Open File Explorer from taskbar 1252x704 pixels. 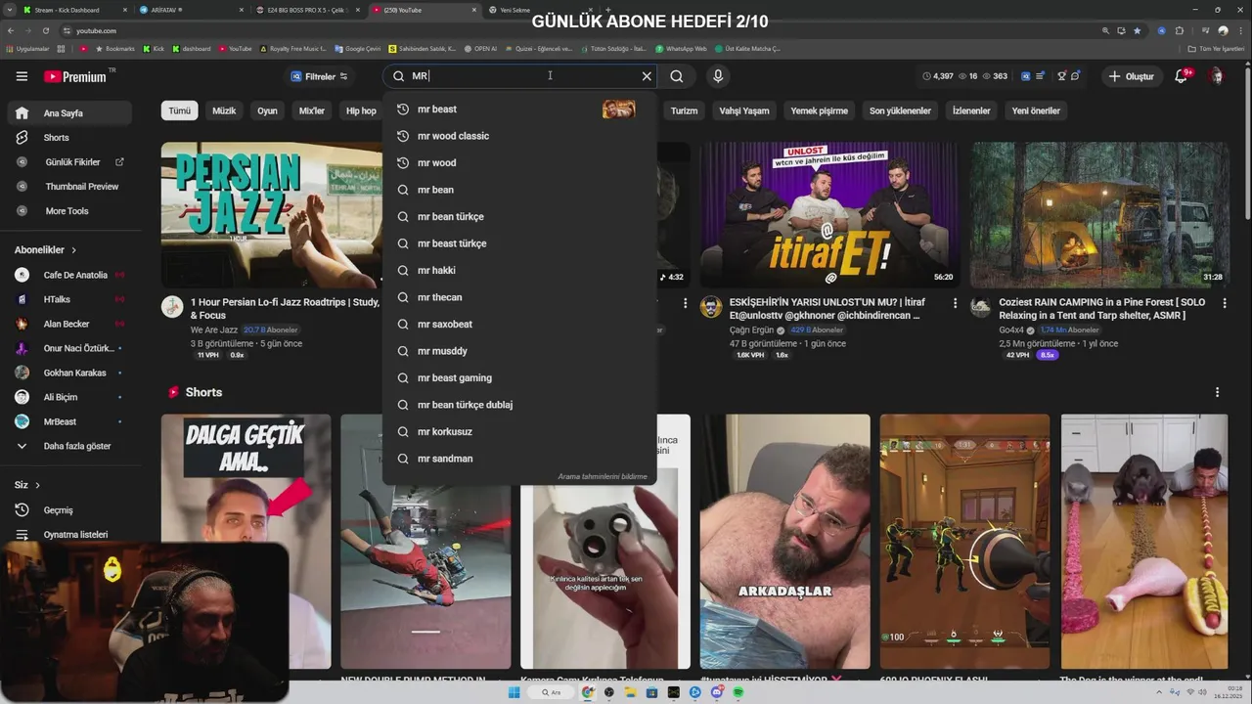(631, 692)
